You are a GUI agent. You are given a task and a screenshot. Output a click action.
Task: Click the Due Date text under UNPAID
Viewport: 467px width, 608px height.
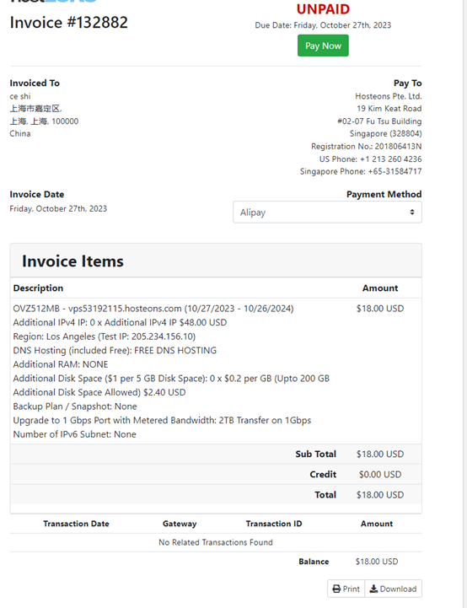point(323,25)
